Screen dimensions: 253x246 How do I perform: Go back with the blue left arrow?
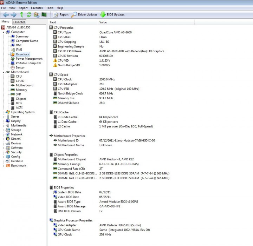(x=6, y=15)
